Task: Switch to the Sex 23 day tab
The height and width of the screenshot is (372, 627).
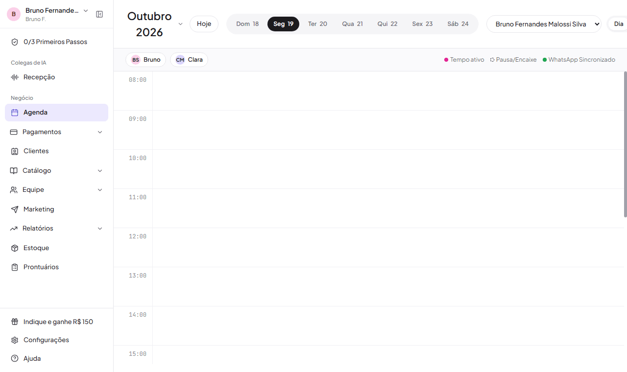Action: point(422,24)
